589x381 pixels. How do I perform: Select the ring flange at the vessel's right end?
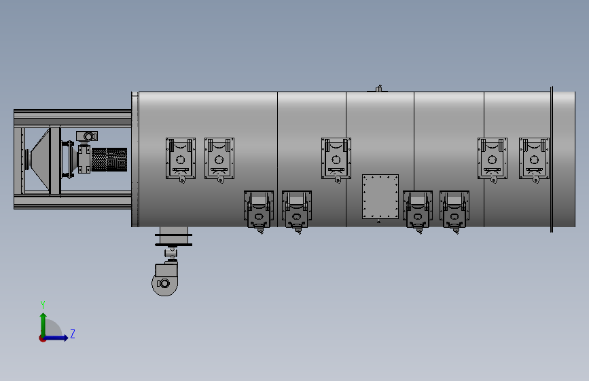point(552,159)
